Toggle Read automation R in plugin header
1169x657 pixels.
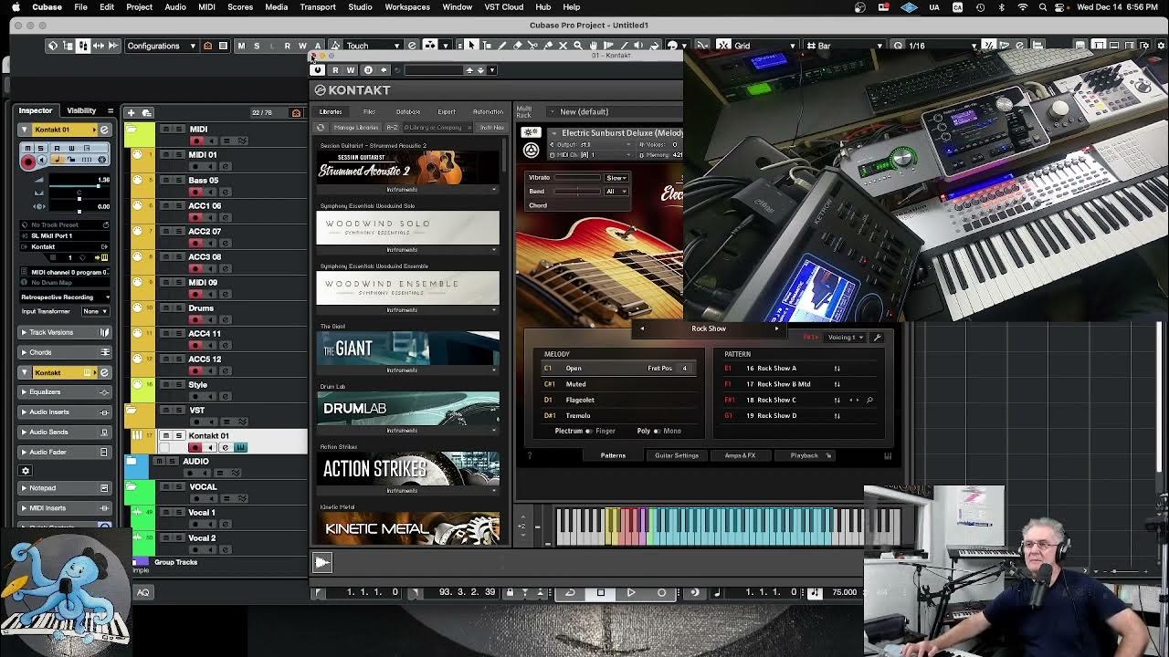[335, 70]
